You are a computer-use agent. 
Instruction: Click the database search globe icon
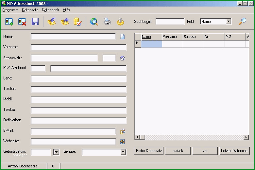tap(94, 22)
